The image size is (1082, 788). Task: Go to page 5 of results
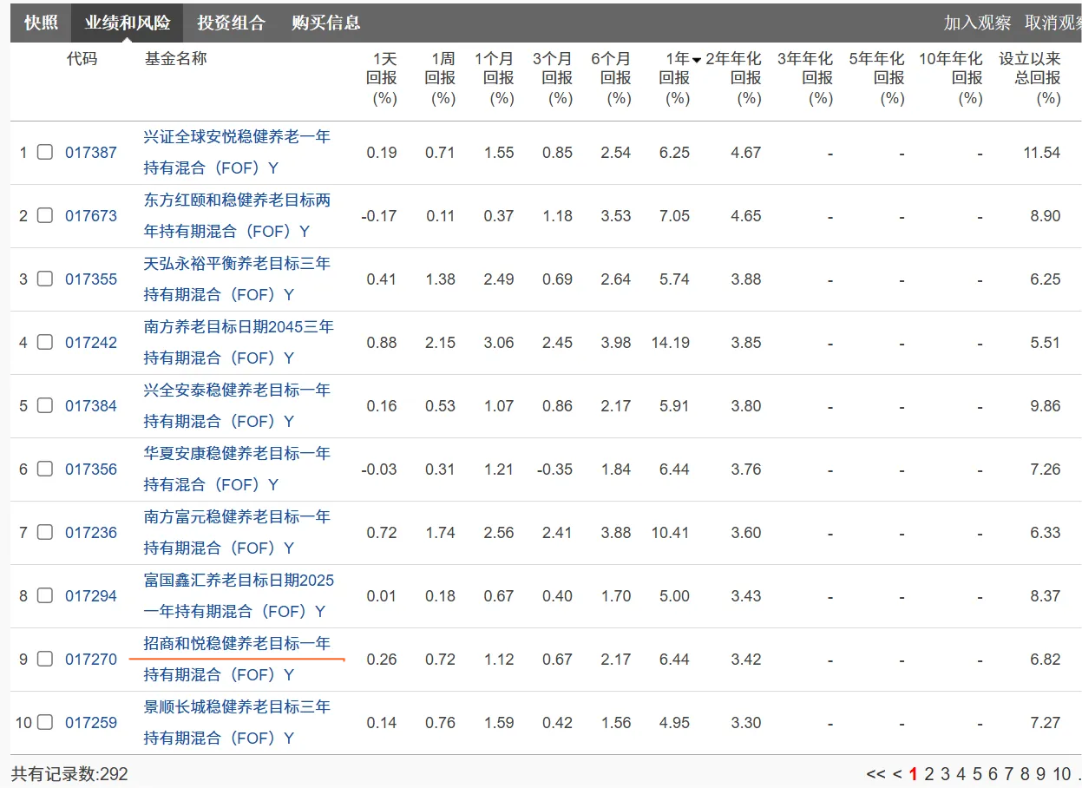tap(977, 774)
